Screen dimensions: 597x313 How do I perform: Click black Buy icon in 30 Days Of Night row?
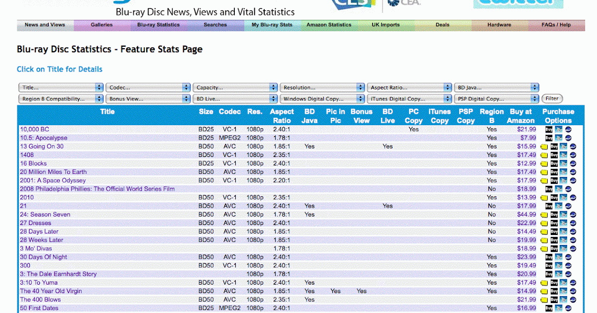(x=549, y=257)
